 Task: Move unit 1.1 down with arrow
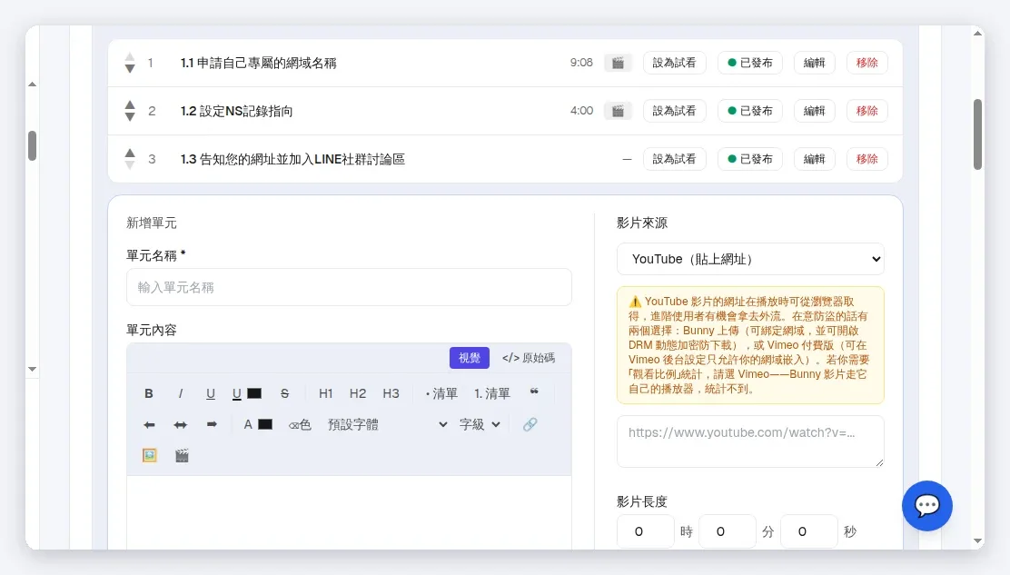pos(130,68)
